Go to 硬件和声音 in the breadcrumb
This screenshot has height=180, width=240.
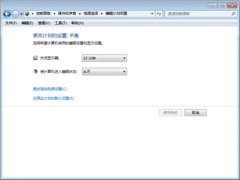67,13
